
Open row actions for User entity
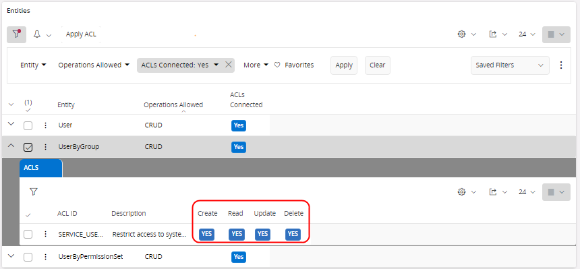45,125
